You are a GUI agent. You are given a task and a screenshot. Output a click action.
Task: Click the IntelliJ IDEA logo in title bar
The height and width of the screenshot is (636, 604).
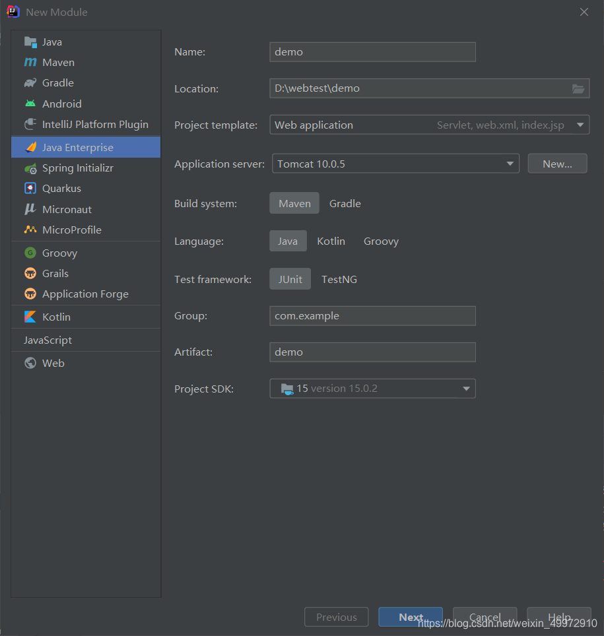point(13,12)
